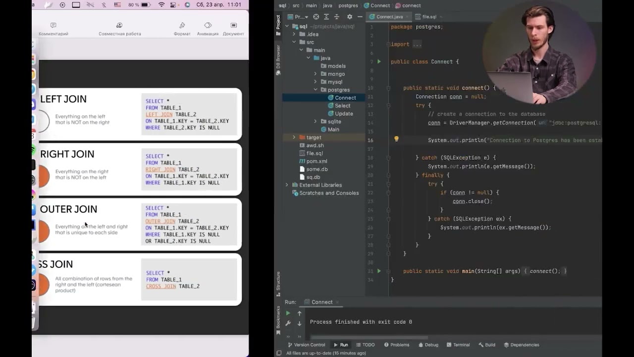The width and height of the screenshot is (634, 357).
Task: Click the Expand All icon in Project panel
Action: pos(326,17)
